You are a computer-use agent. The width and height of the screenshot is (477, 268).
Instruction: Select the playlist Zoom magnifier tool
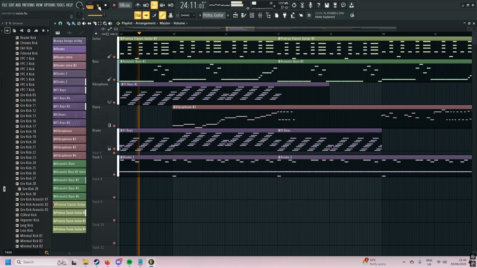[x=105, y=23]
